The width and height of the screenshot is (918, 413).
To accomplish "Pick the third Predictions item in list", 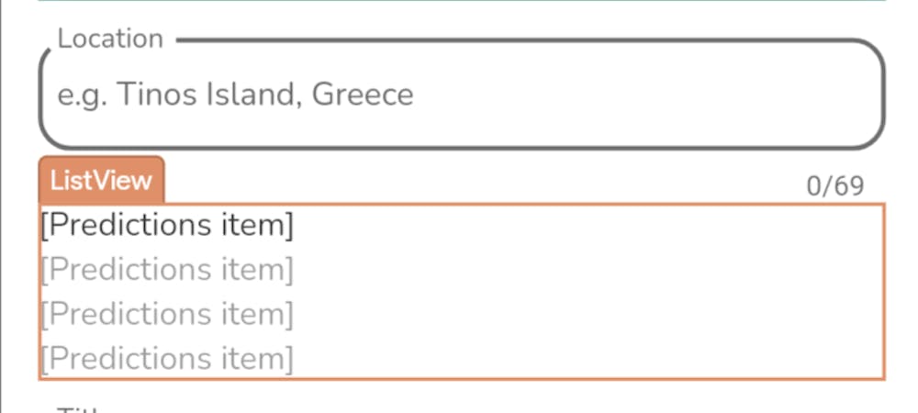I will tap(167, 314).
